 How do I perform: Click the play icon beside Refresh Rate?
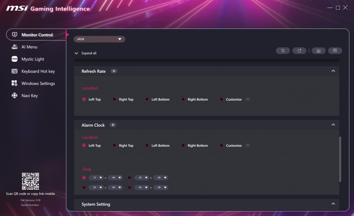click(x=114, y=71)
